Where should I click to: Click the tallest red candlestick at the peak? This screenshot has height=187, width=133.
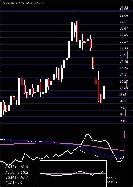[x=77, y=31]
